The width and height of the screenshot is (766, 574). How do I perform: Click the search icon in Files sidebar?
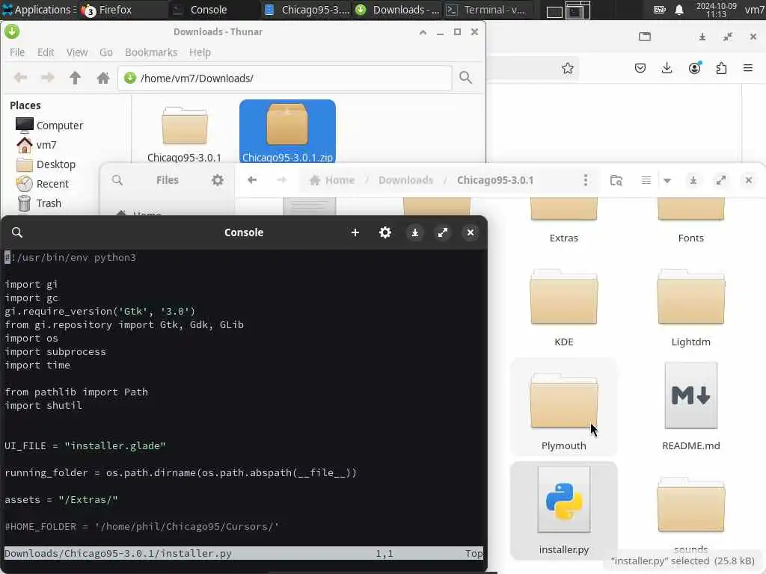[117, 180]
